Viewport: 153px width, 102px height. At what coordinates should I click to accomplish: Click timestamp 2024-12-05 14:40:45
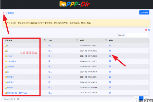pyautogui.click(x=88, y=93)
